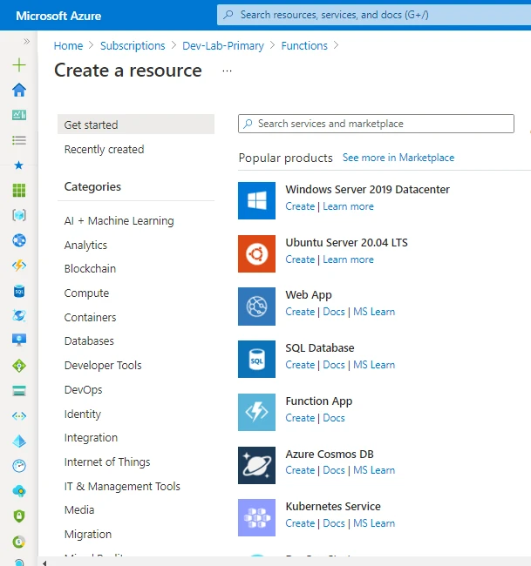Open Azure Active Directory pyramid icon
The width and height of the screenshot is (531, 566).
(x=19, y=441)
